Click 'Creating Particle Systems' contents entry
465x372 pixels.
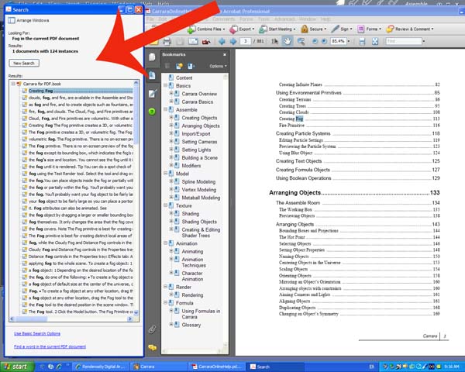pos(303,133)
